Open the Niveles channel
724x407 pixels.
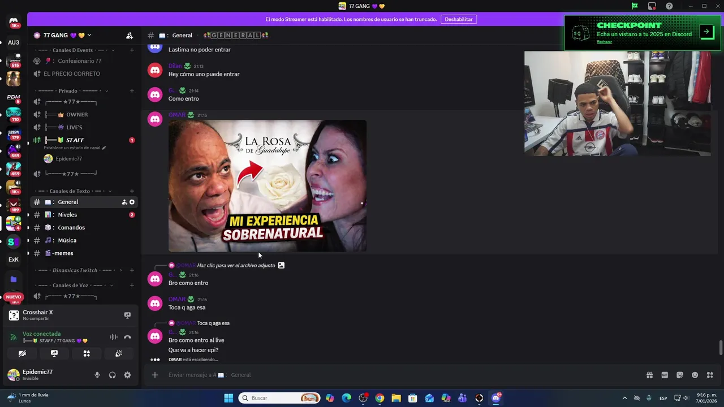click(x=84, y=215)
